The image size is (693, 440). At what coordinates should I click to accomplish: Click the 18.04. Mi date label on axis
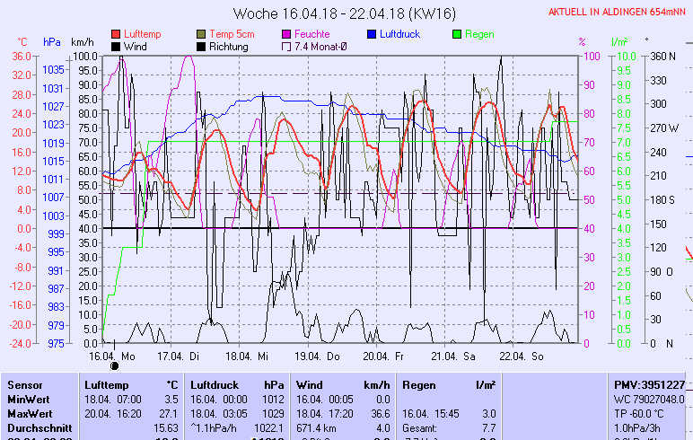tap(247, 356)
